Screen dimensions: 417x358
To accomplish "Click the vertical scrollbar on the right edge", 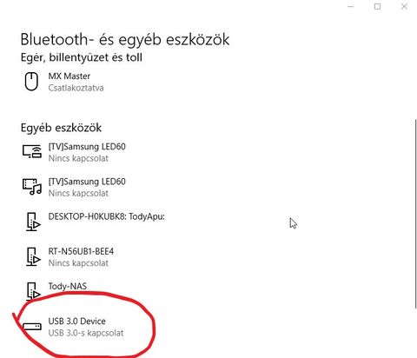I will [416, 214].
